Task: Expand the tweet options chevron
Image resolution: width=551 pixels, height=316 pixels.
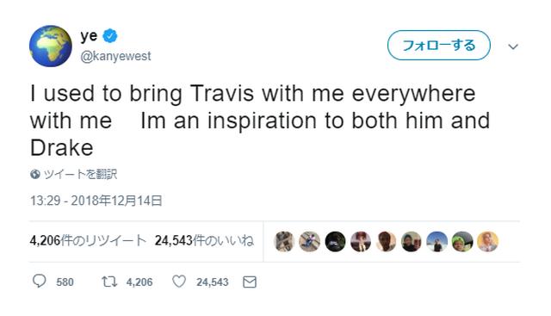Action: pyautogui.click(x=513, y=46)
